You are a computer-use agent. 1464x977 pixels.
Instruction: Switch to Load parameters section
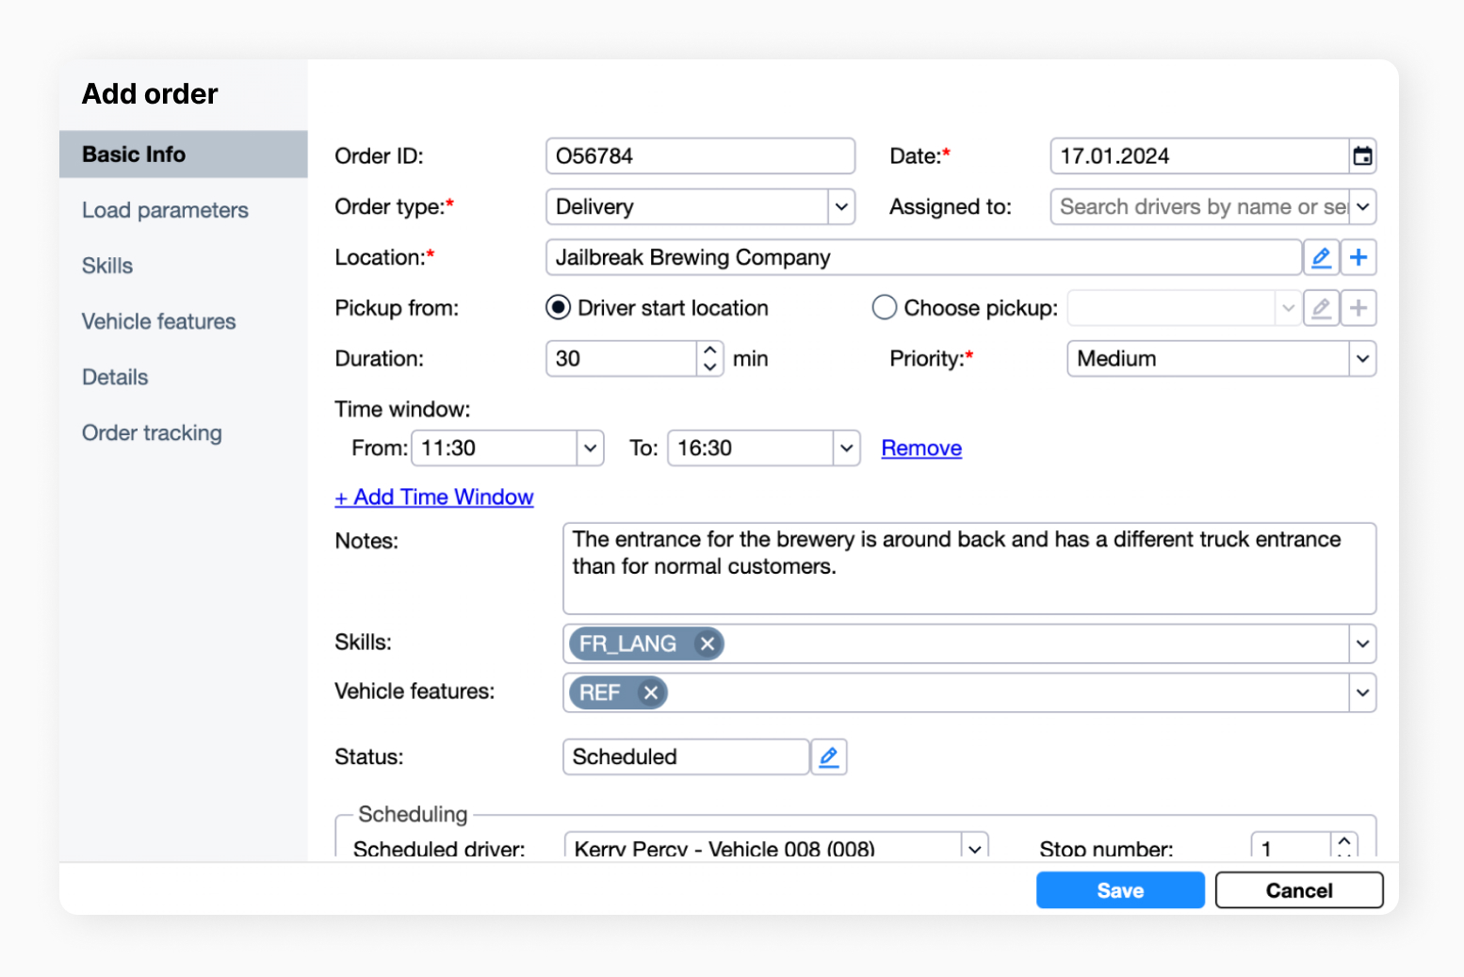[165, 210]
